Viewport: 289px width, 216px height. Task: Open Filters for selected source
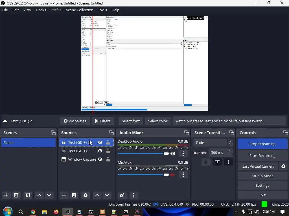(103, 121)
